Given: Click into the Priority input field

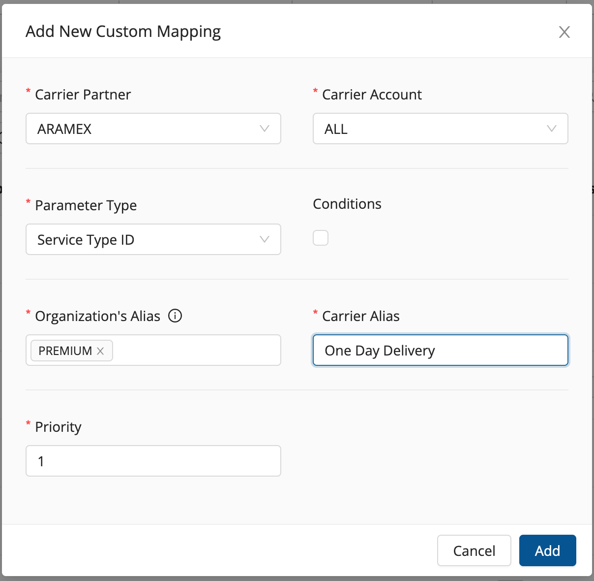Looking at the screenshot, I should (153, 461).
